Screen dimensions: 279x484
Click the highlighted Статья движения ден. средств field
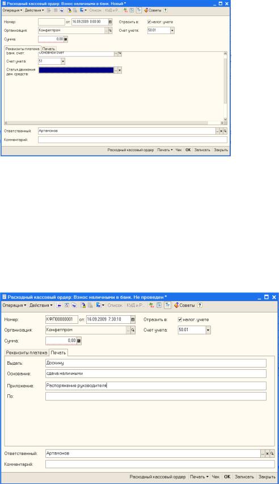pos(76,70)
